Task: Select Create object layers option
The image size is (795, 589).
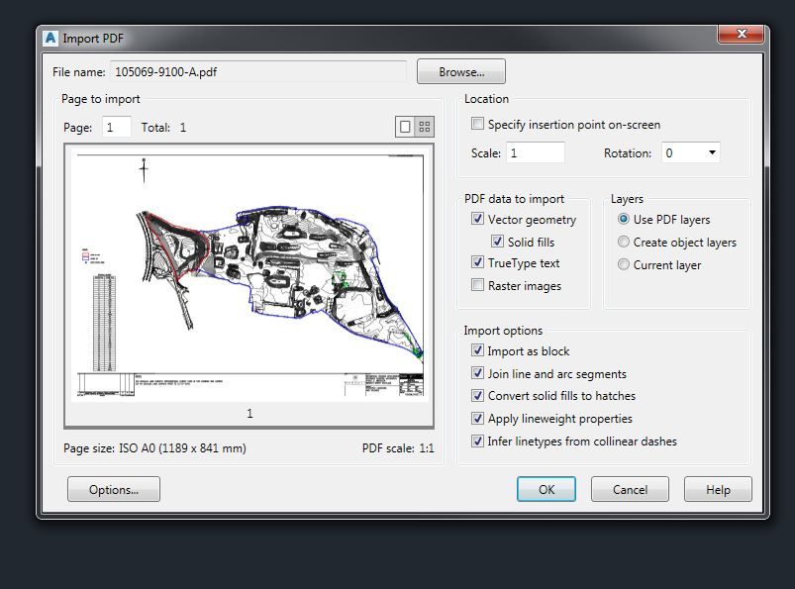Action: pyautogui.click(x=624, y=243)
